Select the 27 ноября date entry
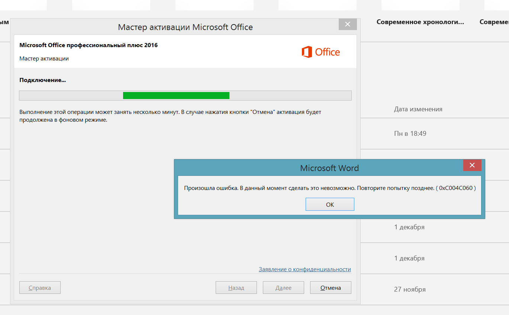 coord(410,289)
